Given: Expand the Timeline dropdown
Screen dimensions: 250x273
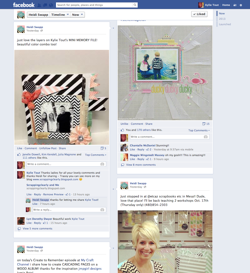Looking at the screenshot, I should pyautogui.click(x=60, y=15).
